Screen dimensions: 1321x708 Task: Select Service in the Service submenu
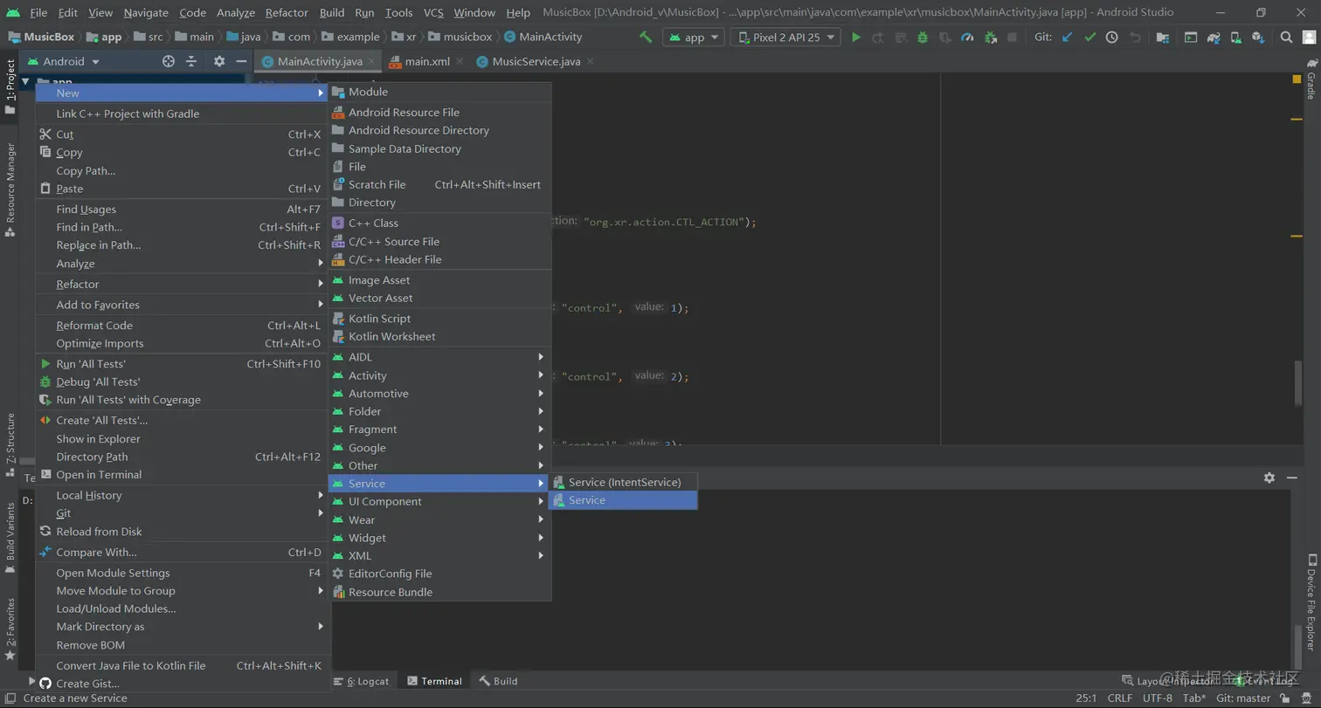[587, 500]
